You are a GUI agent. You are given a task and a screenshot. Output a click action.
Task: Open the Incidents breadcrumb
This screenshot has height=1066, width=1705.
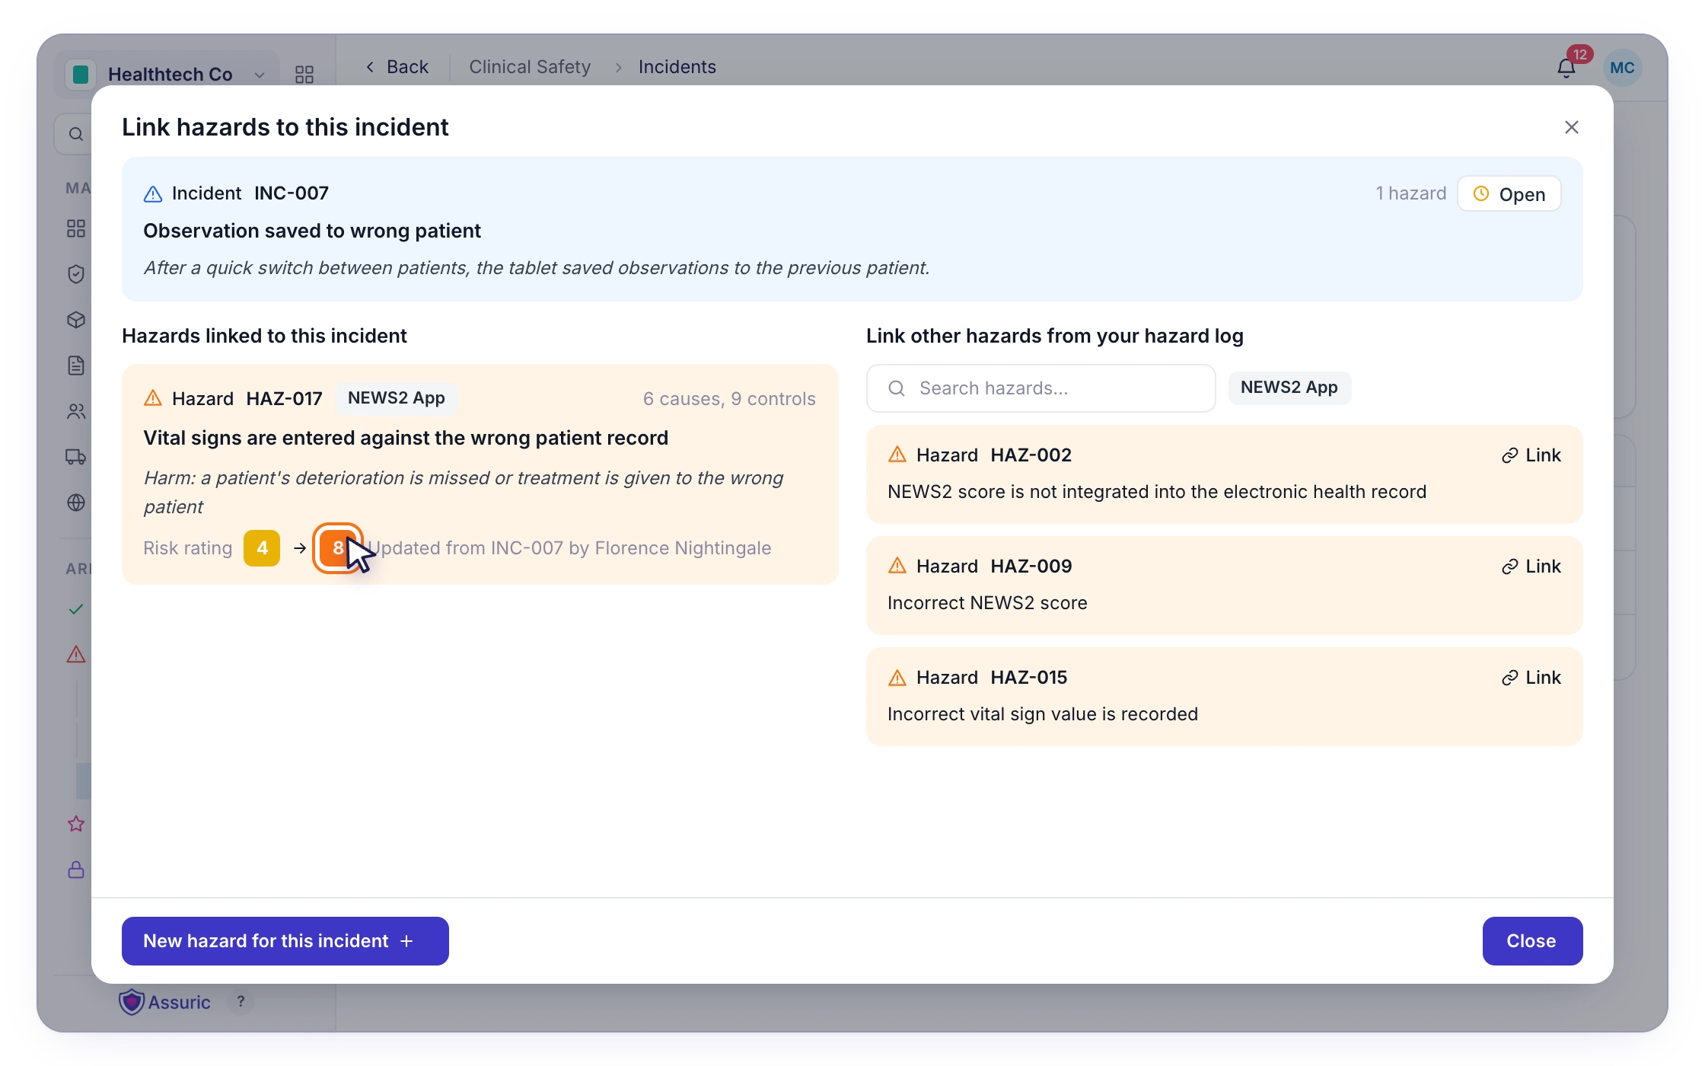(677, 67)
